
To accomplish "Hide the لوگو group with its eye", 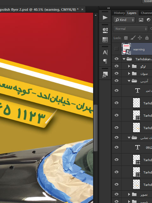I will [117, 66].
